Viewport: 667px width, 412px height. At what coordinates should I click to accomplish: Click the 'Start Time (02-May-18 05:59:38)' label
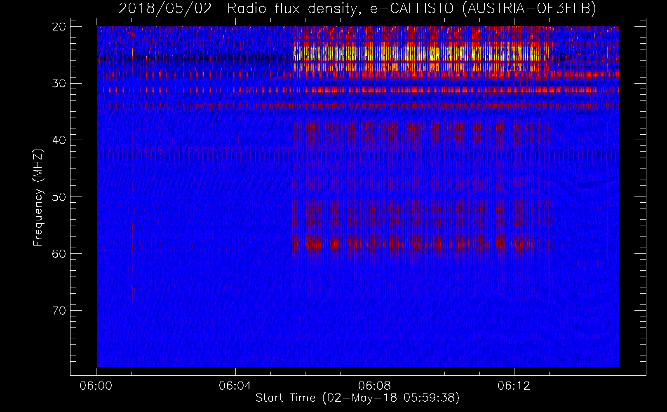point(357,398)
